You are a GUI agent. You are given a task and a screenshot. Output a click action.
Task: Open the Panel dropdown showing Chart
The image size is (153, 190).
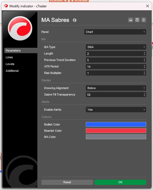click(x=115, y=32)
